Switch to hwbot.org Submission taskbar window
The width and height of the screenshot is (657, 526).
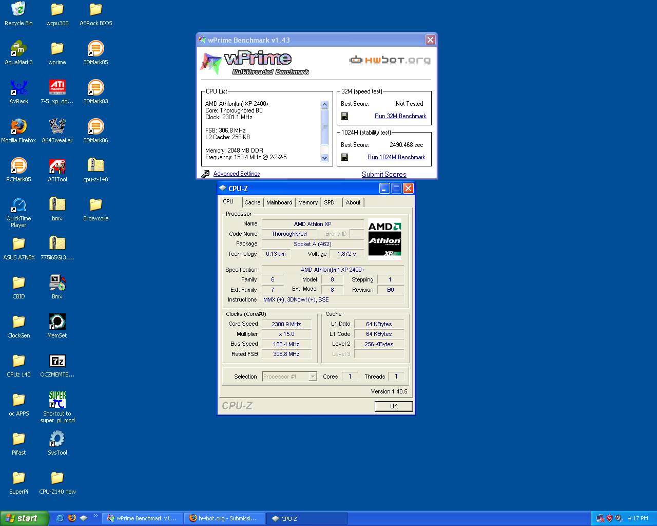[225, 518]
